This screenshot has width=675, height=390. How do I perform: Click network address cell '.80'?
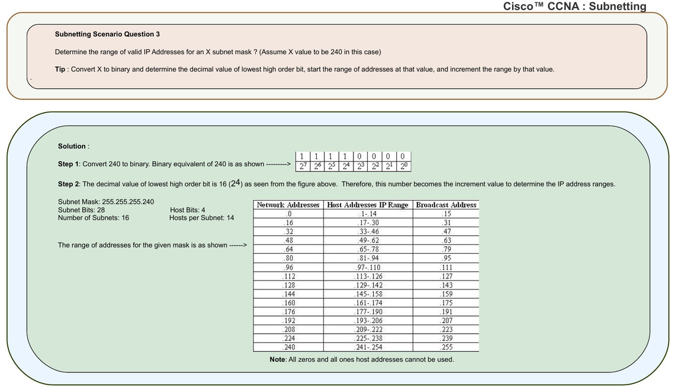coord(288,258)
